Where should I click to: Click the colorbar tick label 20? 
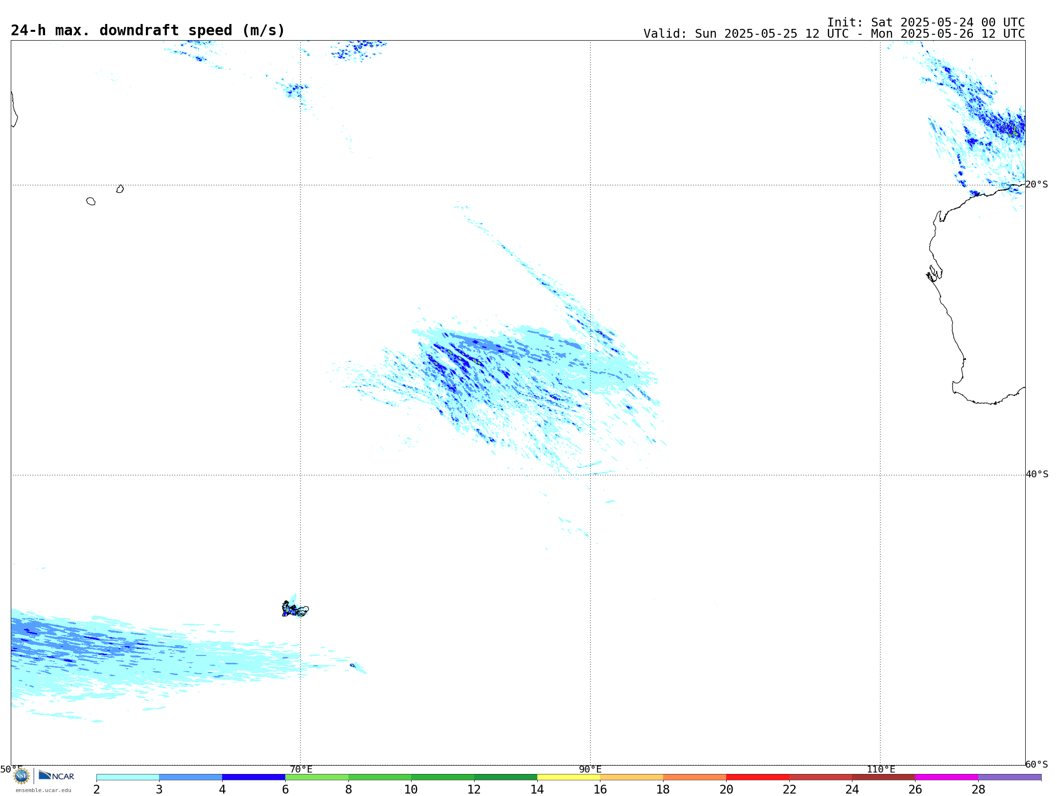coord(726,790)
